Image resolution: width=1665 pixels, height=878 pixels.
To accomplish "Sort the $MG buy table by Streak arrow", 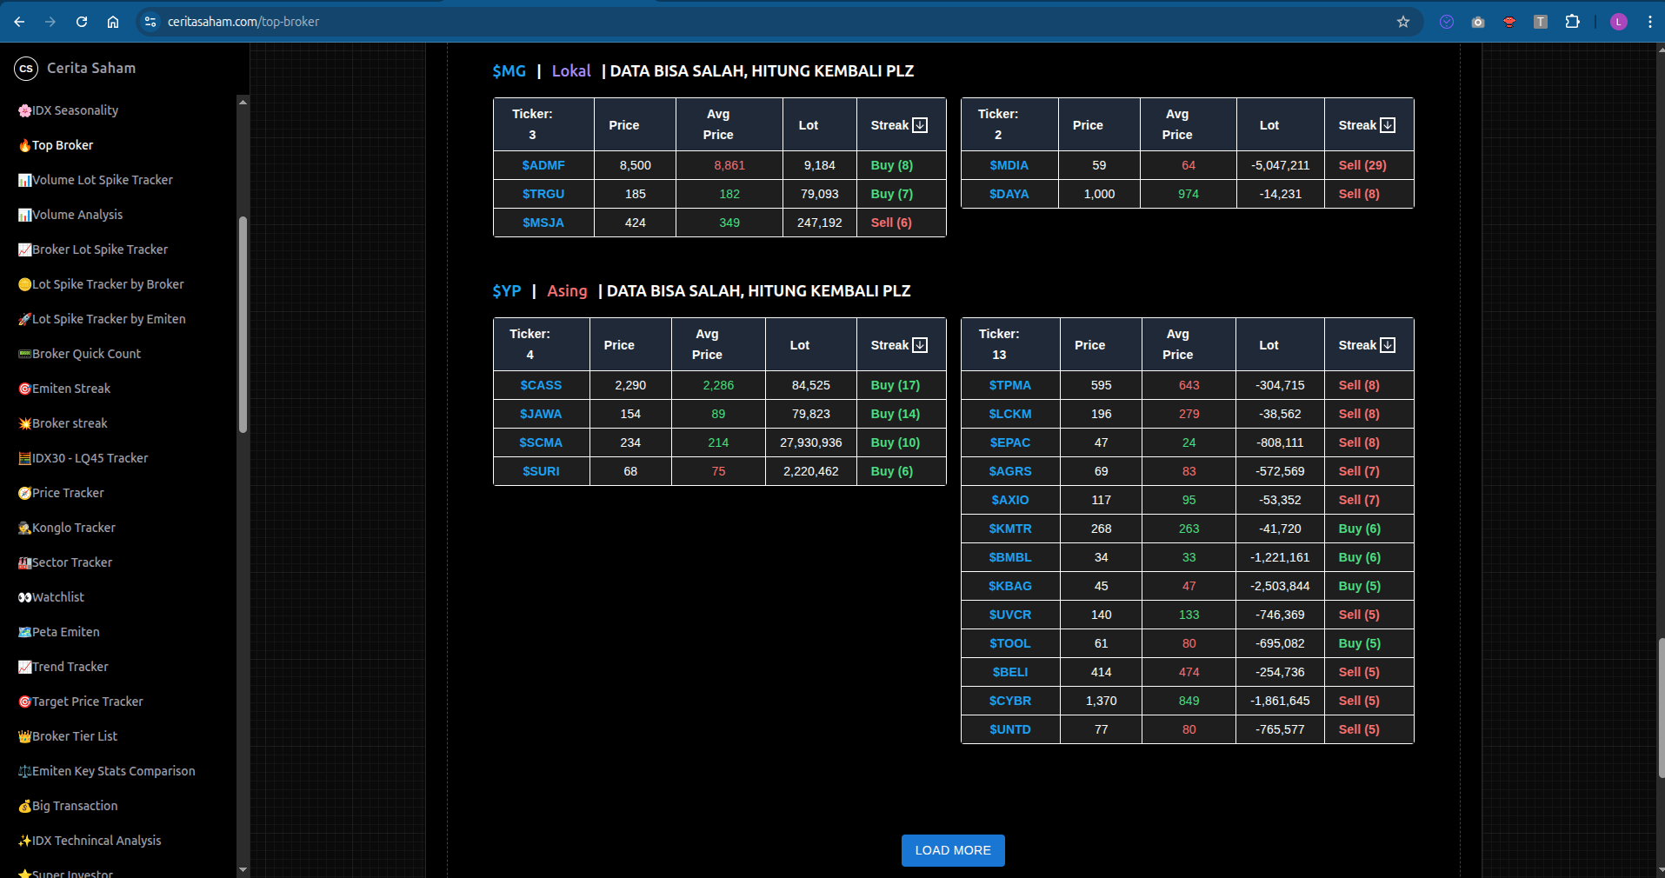I will click(920, 125).
